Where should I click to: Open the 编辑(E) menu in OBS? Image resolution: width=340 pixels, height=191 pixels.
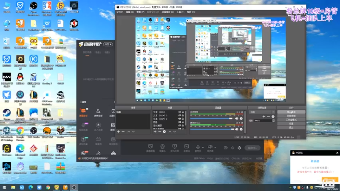[x=130, y=12]
